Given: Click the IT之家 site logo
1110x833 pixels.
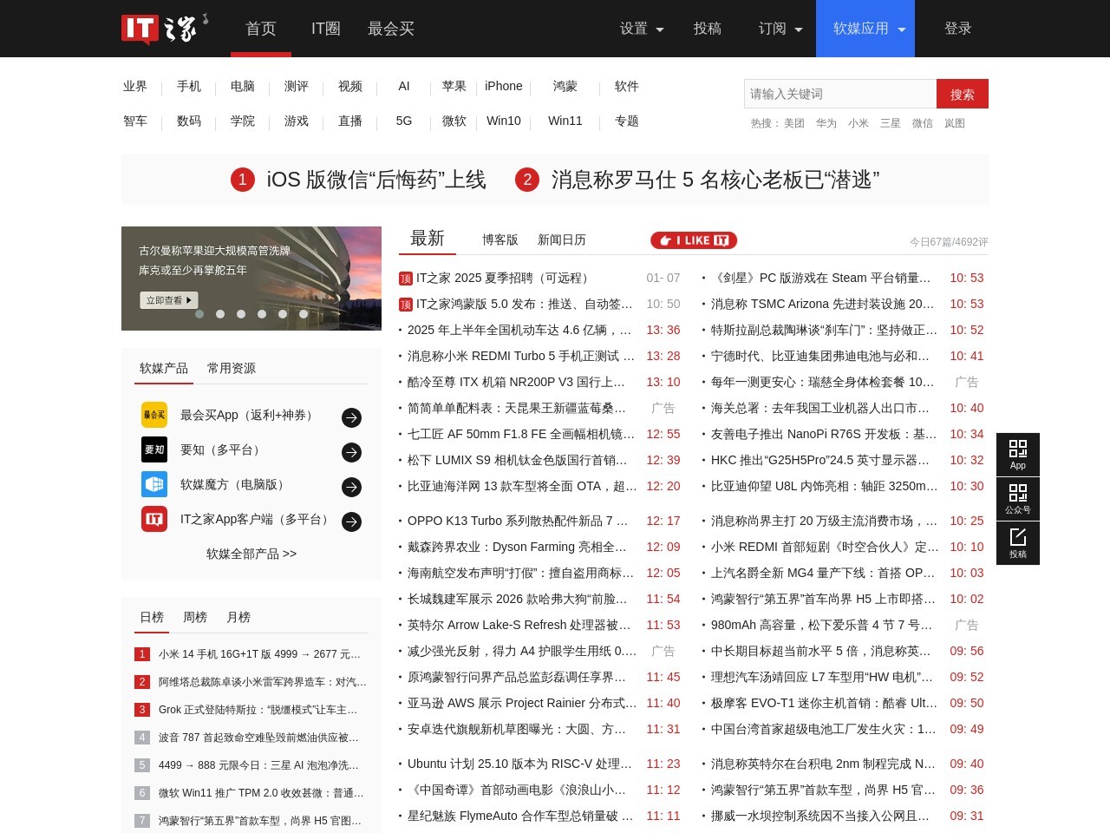Looking at the screenshot, I should click(x=161, y=28).
